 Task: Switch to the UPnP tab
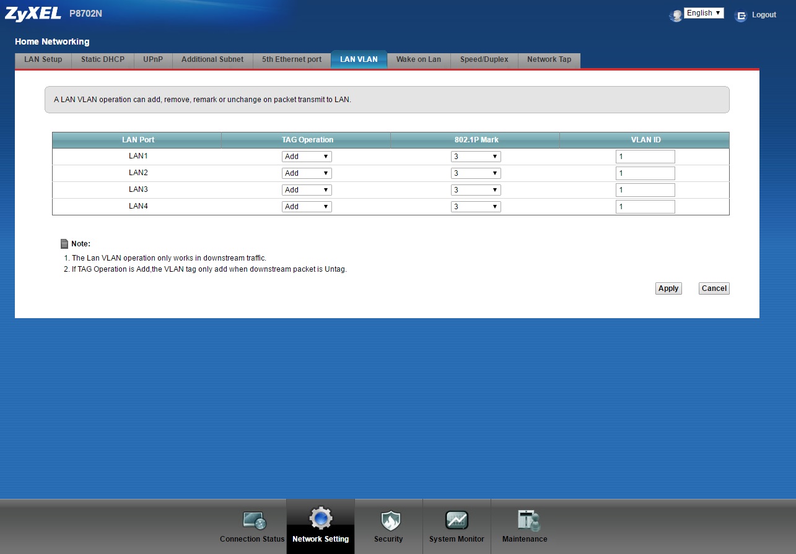click(x=153, y=60)
